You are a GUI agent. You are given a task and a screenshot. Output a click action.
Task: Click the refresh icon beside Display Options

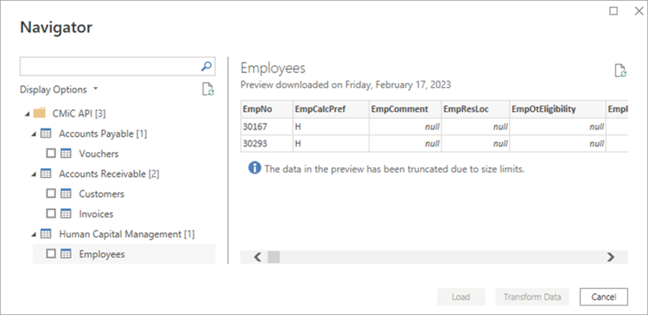point(207,89)
